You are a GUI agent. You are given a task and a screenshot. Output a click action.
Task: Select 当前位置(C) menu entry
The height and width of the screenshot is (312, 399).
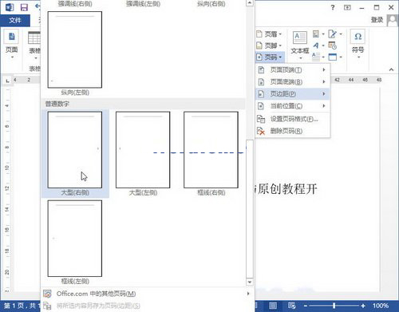[292, 106]
